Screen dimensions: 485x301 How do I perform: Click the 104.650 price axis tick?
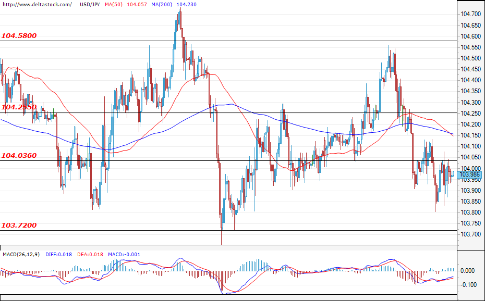click(471, 25)
